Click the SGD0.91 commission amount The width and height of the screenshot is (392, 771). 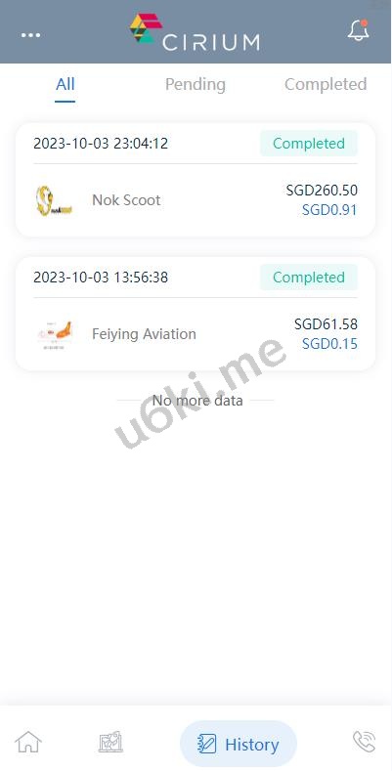point(329,210)
